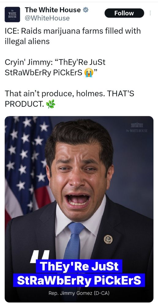Image resolution: width=158 pixels, height=307 pixels.
Task: Visit the @WhiteHouse handle link
Action: tap(47, 18)
